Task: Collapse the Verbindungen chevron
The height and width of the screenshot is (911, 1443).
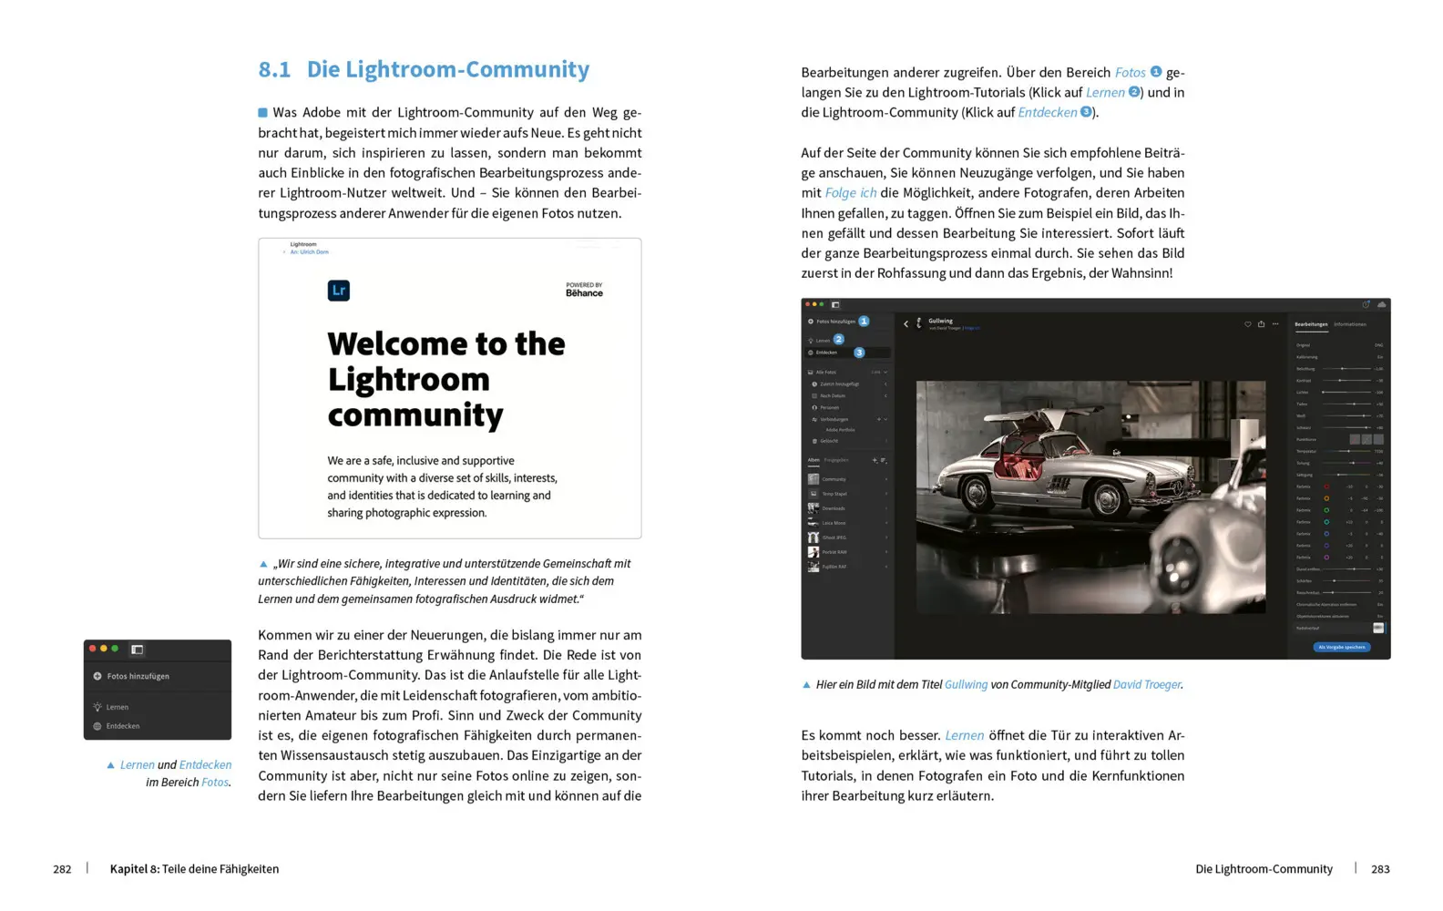Action: coord(885,419)
